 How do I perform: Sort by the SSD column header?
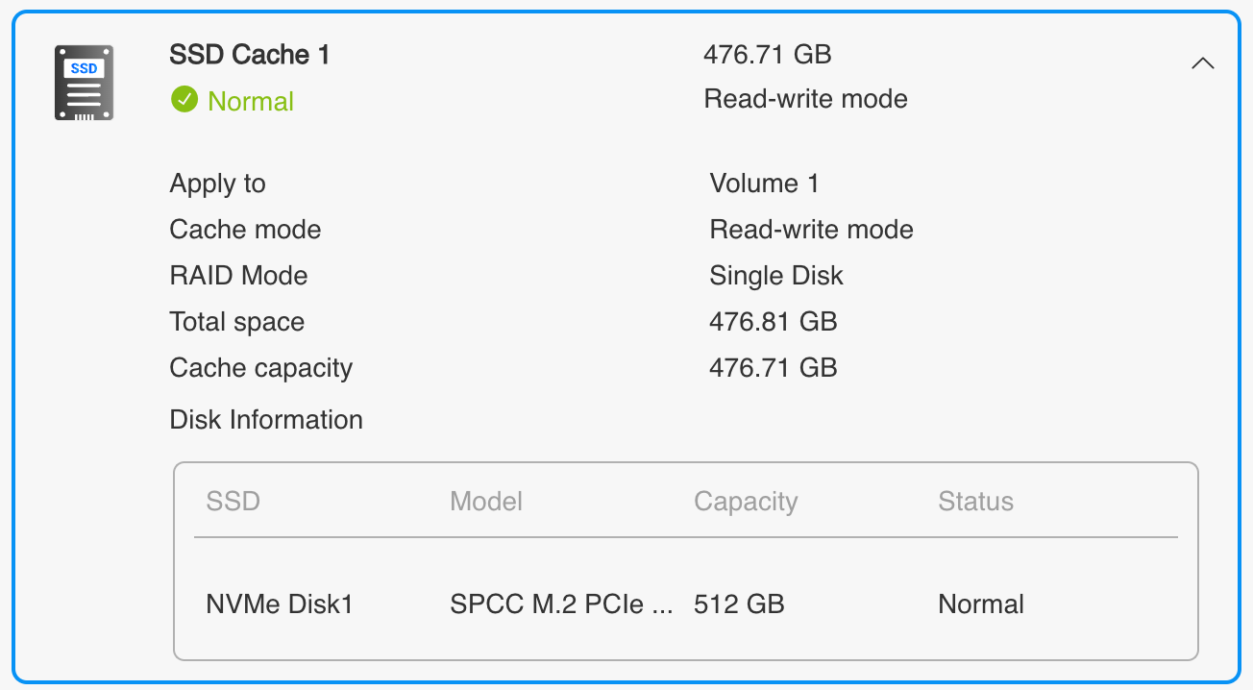(x=233, y=502)
